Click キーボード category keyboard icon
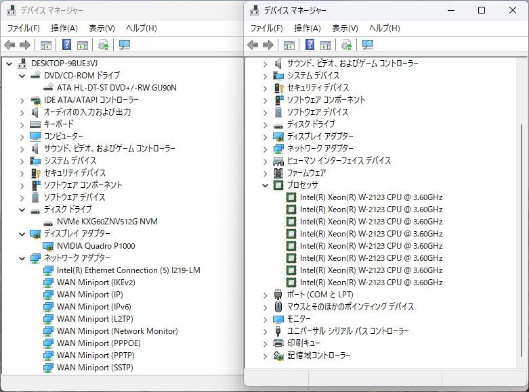 click(x=35, y=124)
